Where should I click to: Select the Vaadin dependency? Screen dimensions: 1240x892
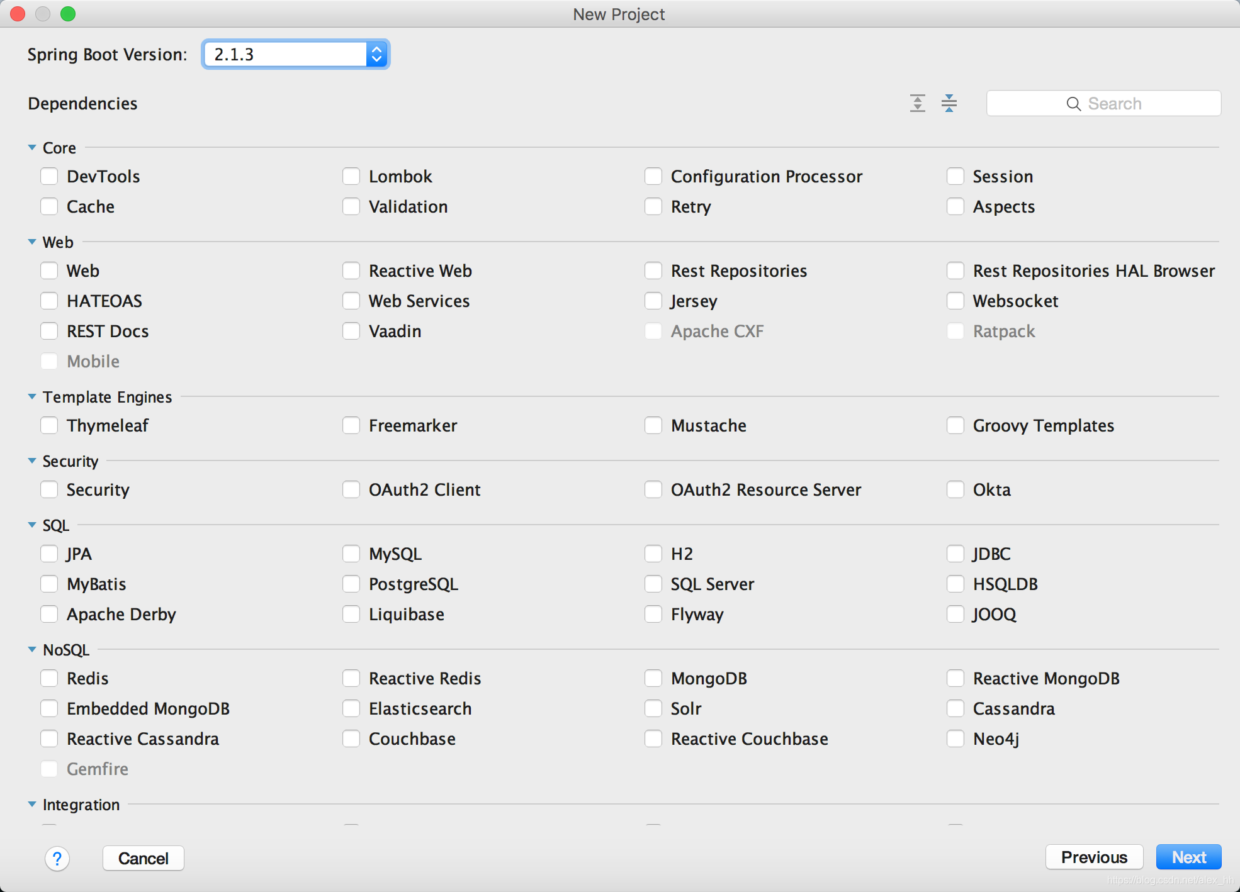351,331
